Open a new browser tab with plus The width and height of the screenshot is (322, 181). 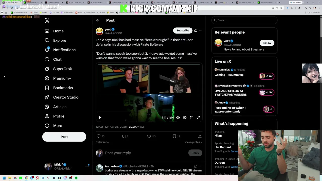279,3
